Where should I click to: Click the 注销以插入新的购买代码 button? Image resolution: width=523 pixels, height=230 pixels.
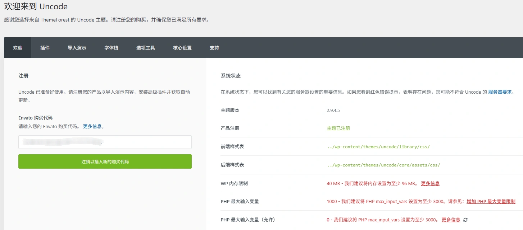(x=105, y=161)
